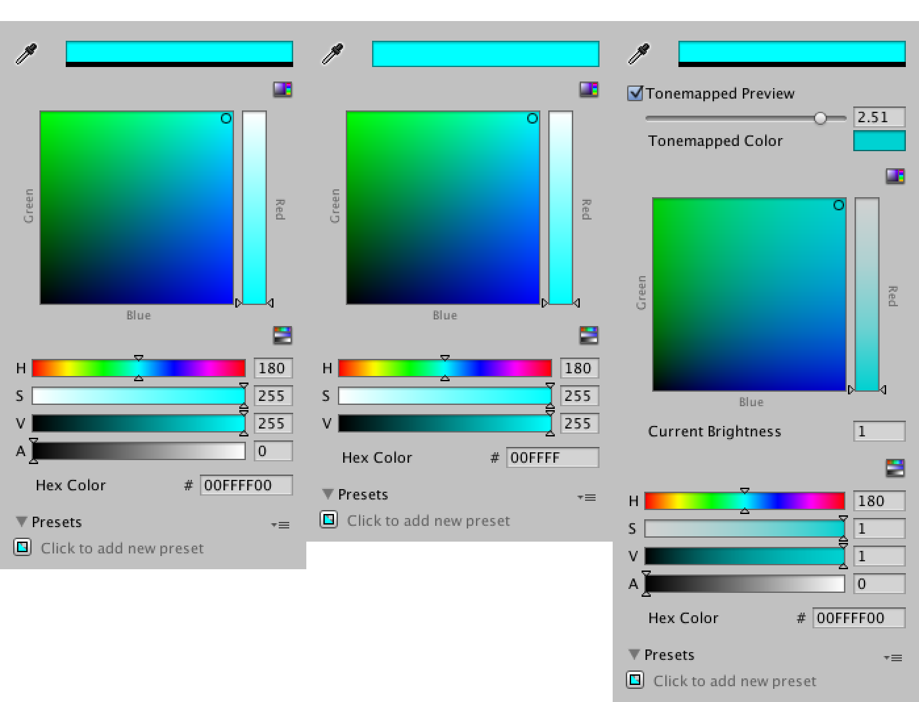Change slider mode icon in HDR panel
The width and height of the screenshot is (919, 702).
[x=895, y=468]
